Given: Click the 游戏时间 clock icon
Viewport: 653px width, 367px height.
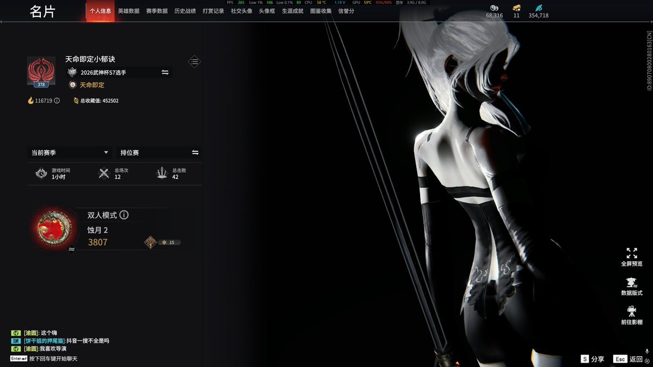Looking at the screenshot, I should [x=41, y=173].
